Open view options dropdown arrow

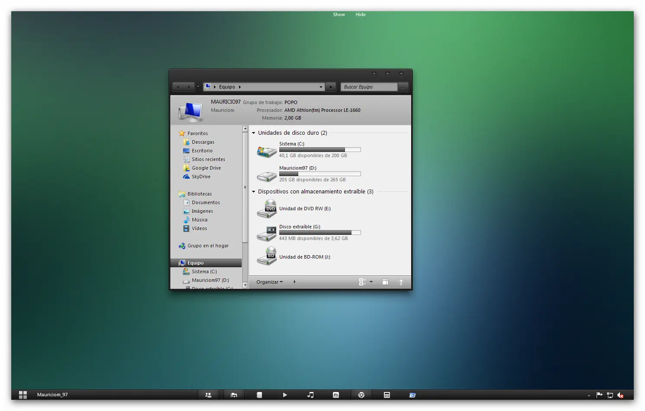[371, 282]
